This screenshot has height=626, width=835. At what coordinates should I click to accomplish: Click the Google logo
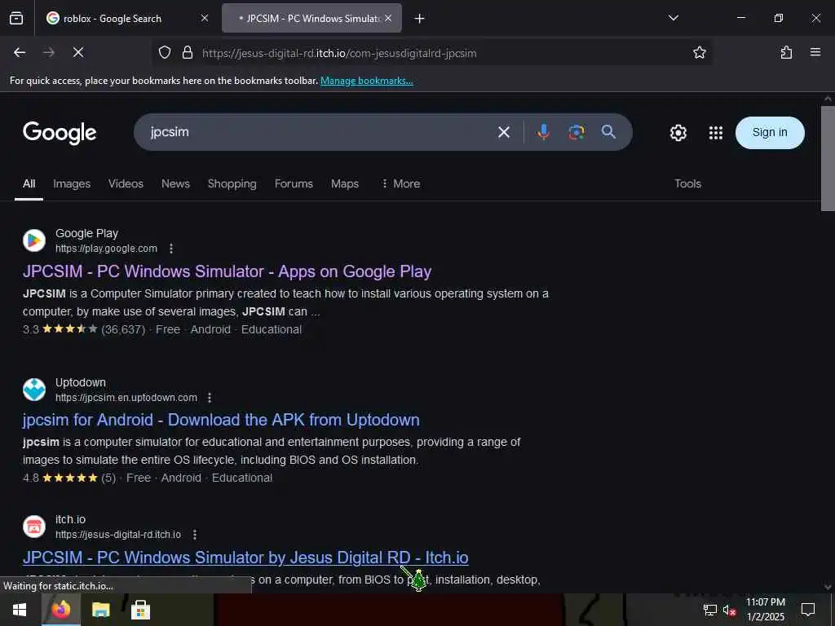pyautogui.click(x=60, y=133)
